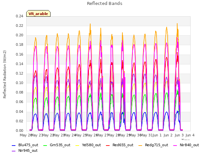Select the Red655_out legend entry
The image size is (210, 157).
click(119, 145)
